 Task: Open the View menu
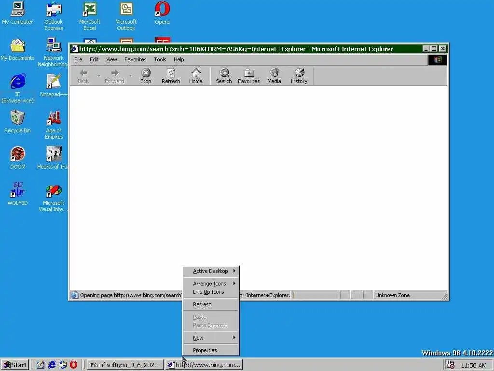111,59
